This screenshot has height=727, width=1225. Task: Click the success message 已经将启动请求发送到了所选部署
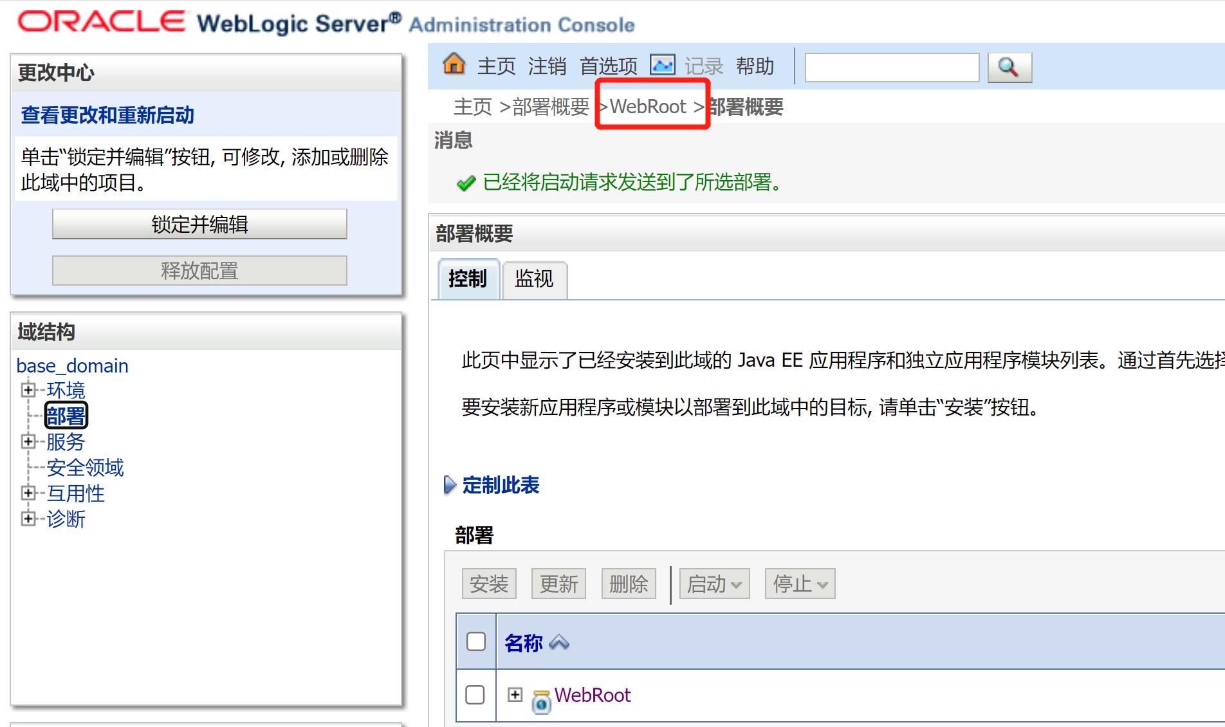pos(632,183)
